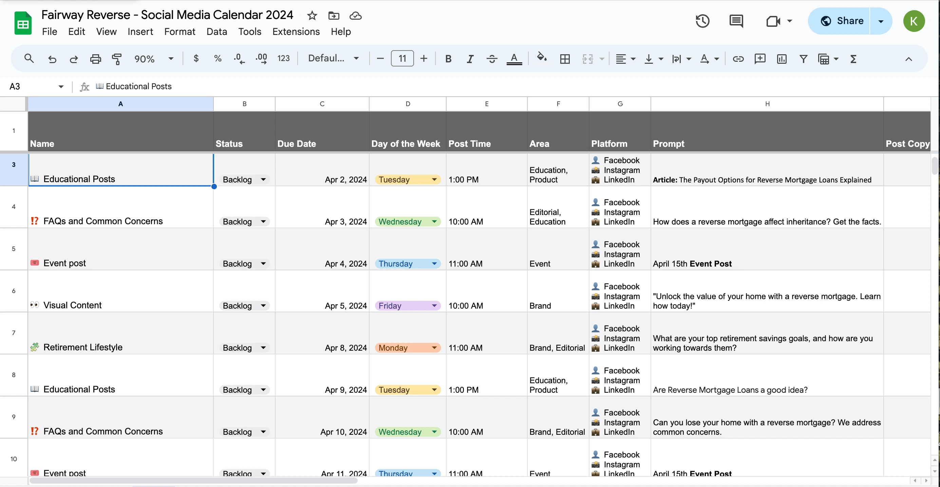Click the italic formatting icon

(470, 58)
